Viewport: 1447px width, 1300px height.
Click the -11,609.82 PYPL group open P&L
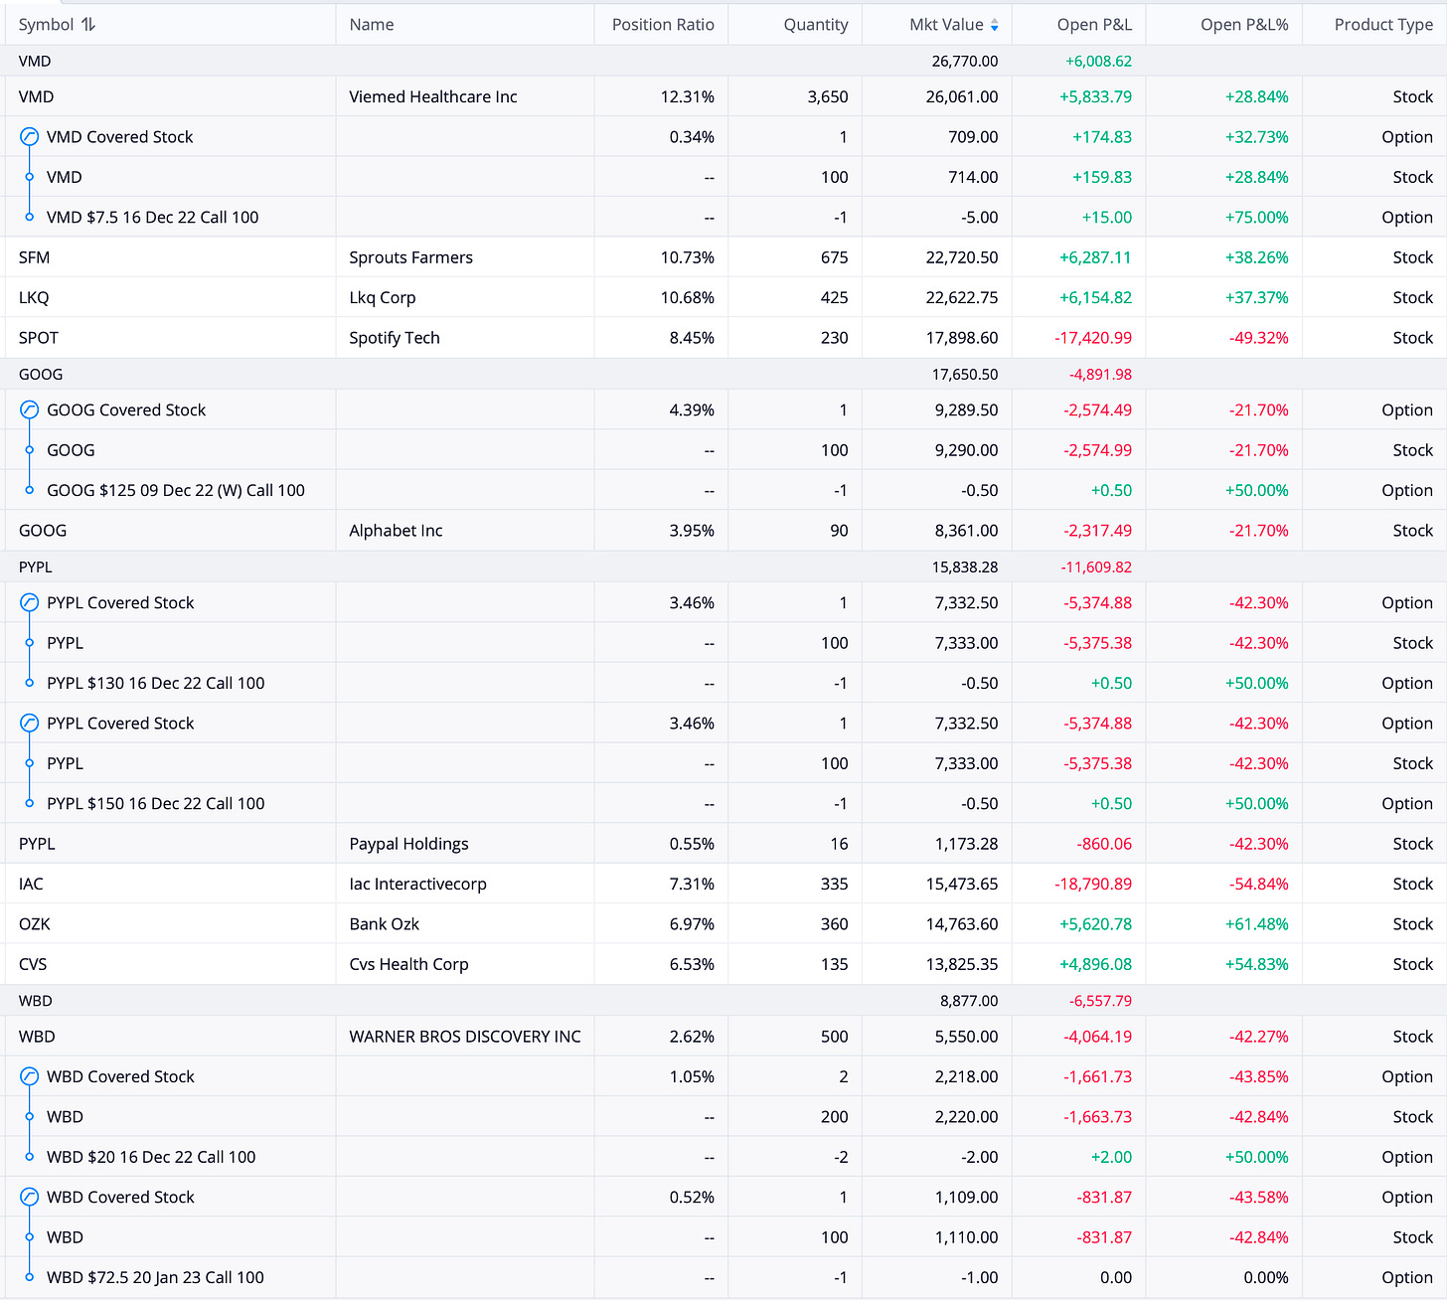1096,567
